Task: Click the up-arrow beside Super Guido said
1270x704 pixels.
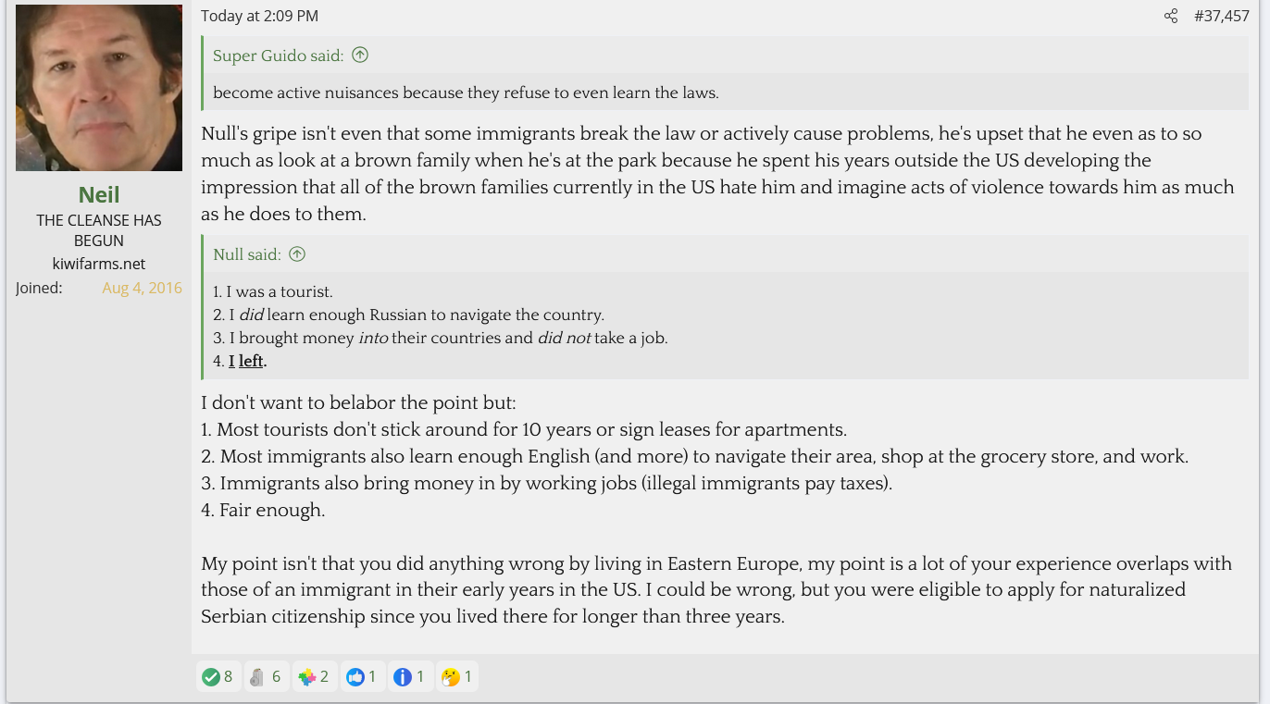Action: coord(360,55)
